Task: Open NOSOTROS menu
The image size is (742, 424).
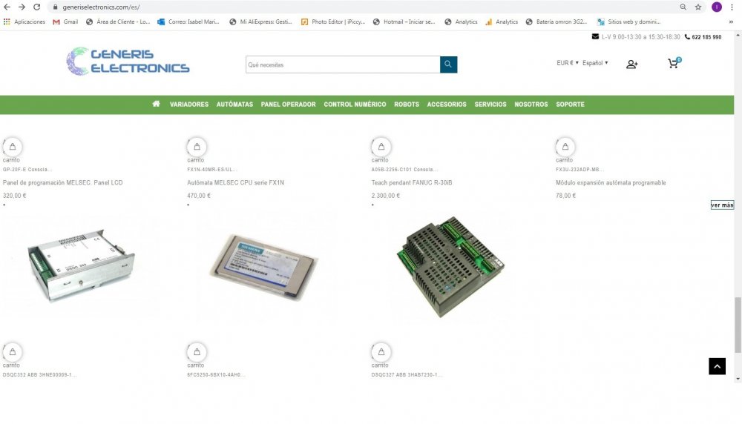Action: pyautogui.click(x=531, y=105)
